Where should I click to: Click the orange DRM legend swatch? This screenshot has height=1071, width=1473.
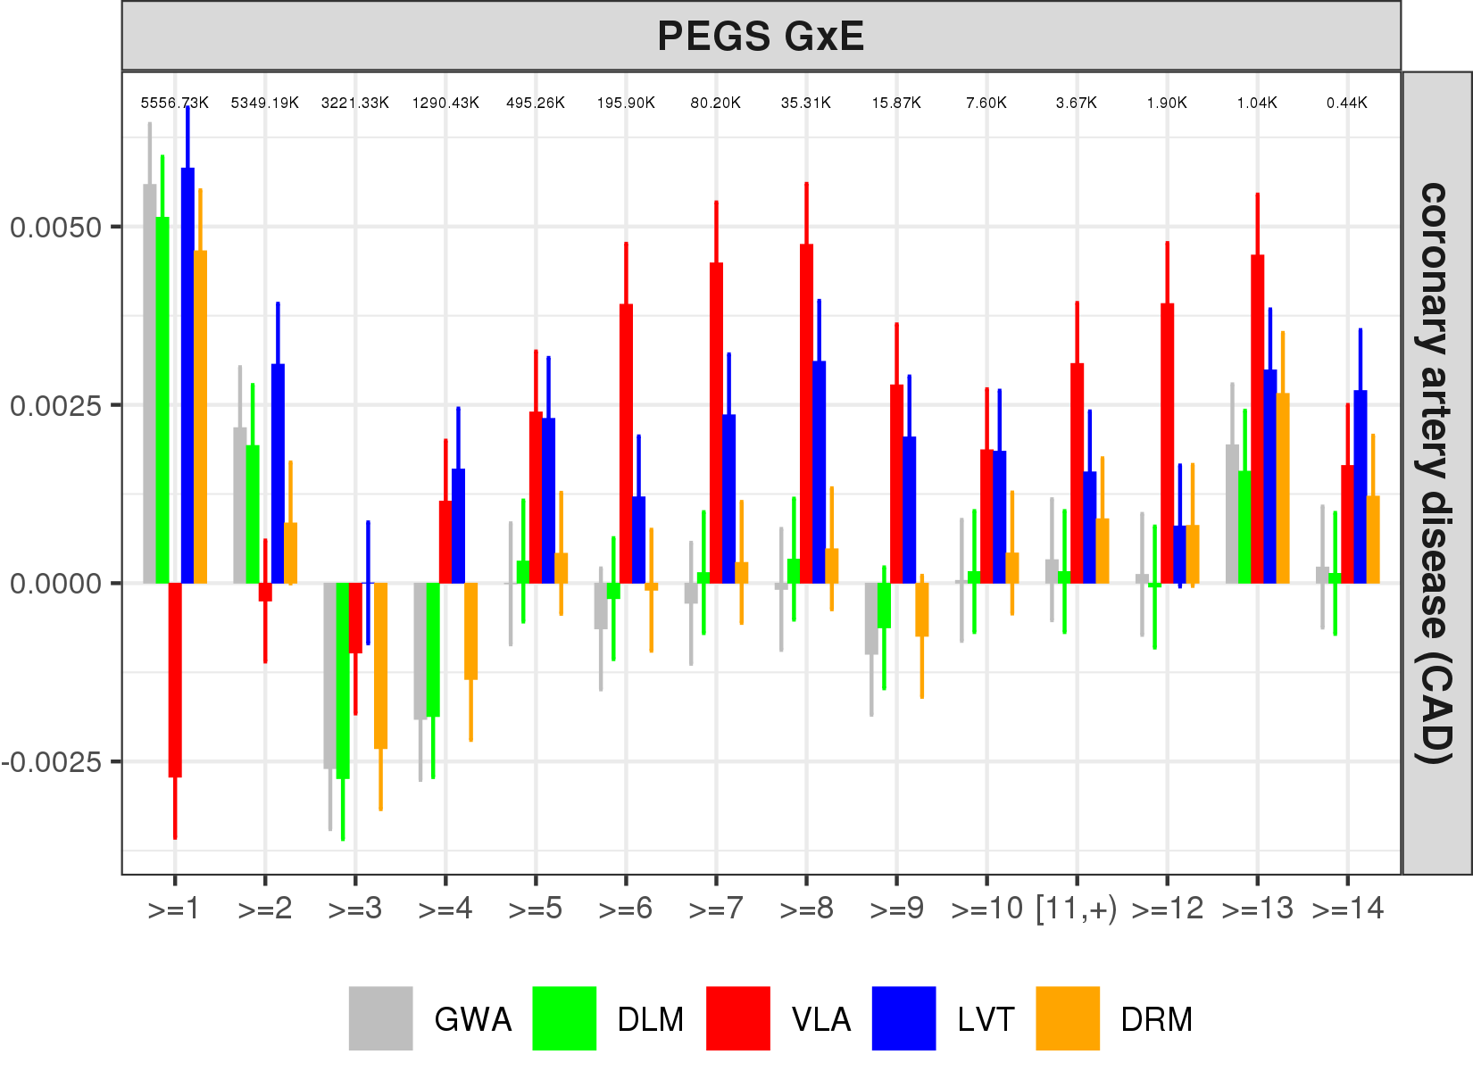(1068, 1018)
